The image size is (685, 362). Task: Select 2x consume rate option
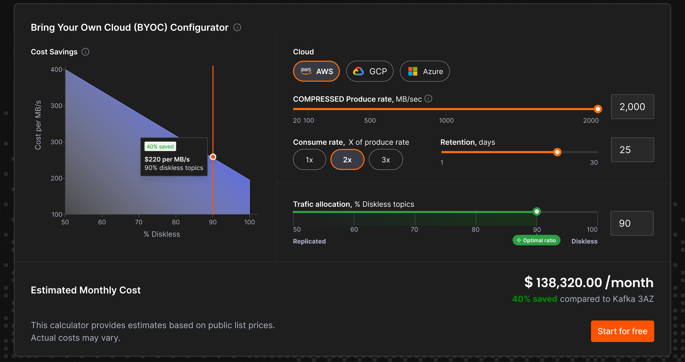[347, 159]
